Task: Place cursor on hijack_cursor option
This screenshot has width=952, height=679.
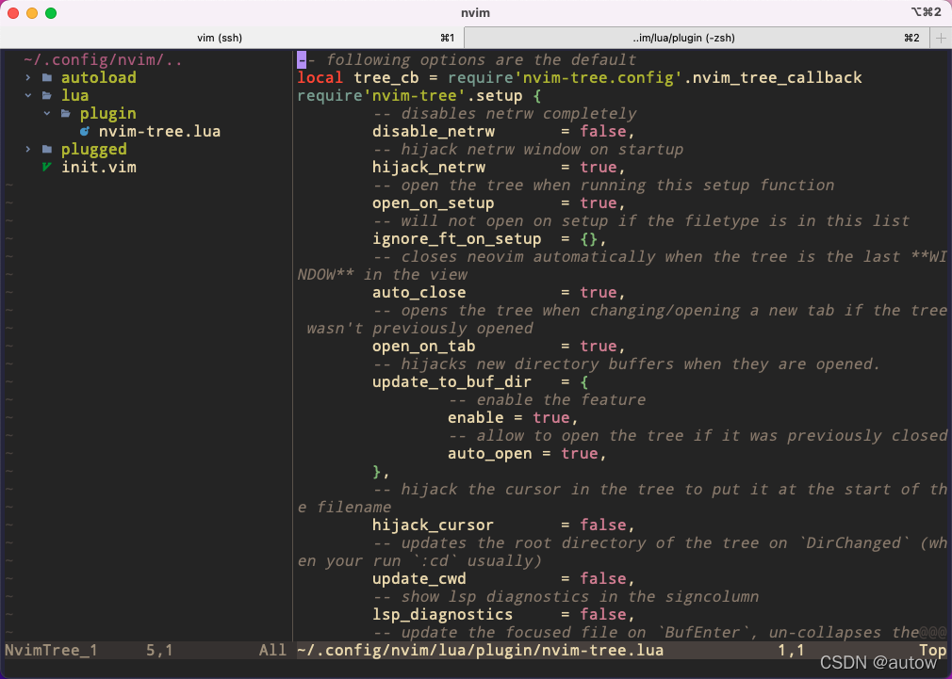Action: [x=433, y=525]
